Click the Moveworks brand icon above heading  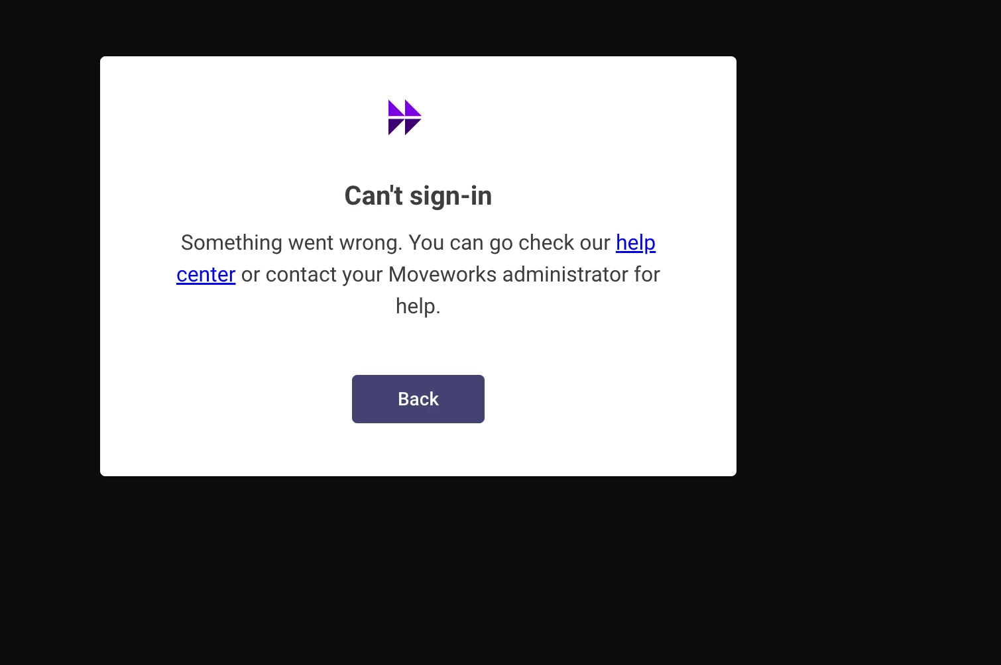pos(405,117)
